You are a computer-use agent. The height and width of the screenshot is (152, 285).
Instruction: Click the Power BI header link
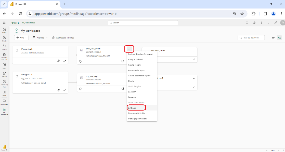[x=15, y=23]
